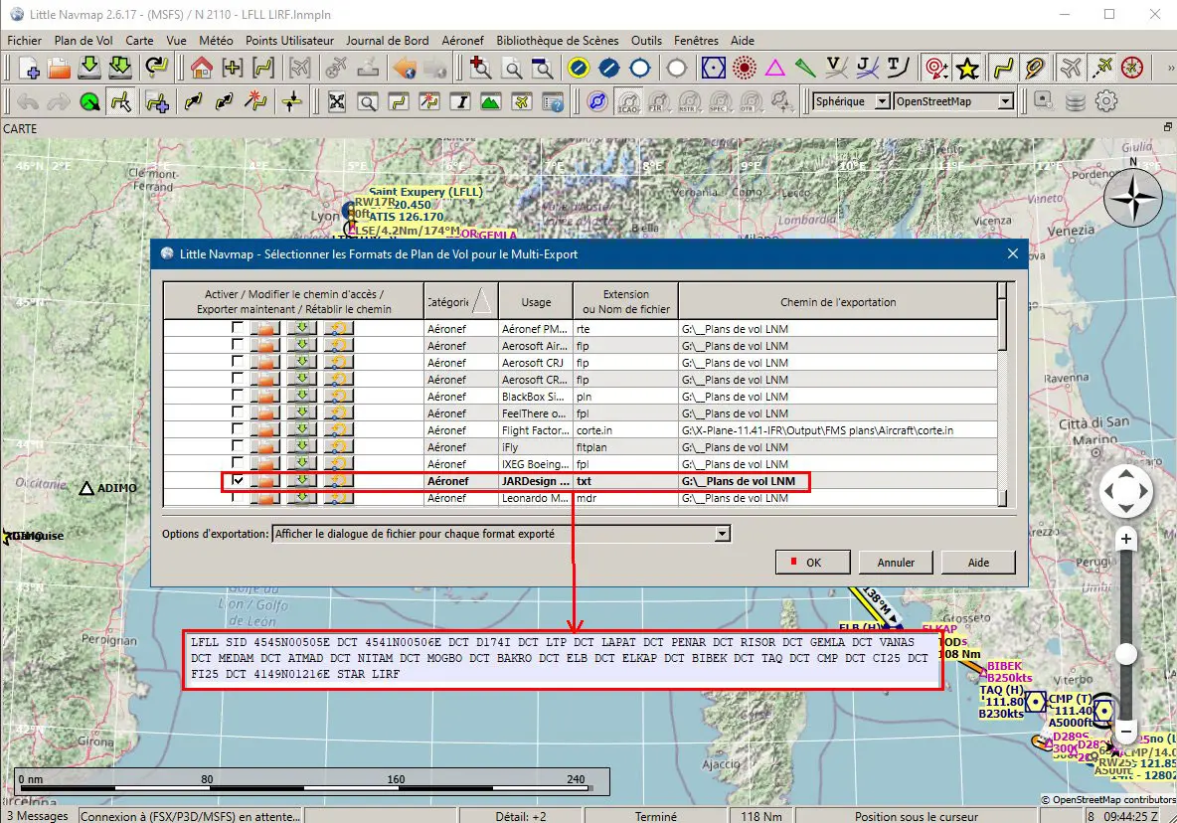The image size is (1177, 823).
Task: Enable the BlackBox Si pln checkbox
Action: click(238, 396)
